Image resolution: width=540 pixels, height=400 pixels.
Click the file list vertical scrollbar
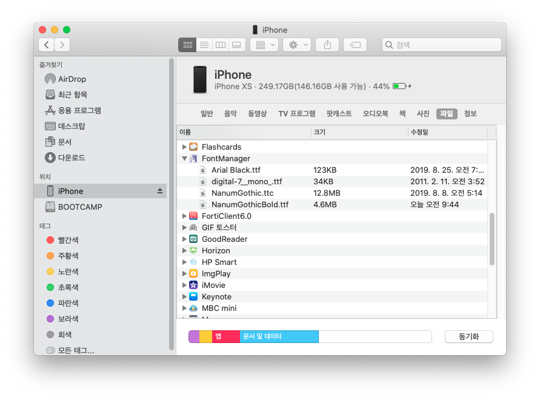[492, 239]
